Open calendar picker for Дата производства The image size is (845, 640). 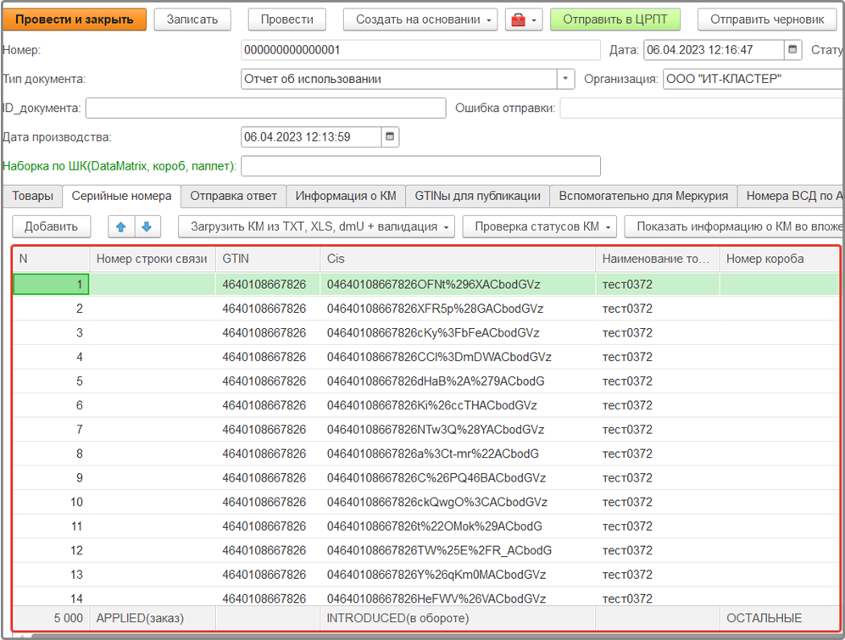pyautogui.click(x=390, y=137)
